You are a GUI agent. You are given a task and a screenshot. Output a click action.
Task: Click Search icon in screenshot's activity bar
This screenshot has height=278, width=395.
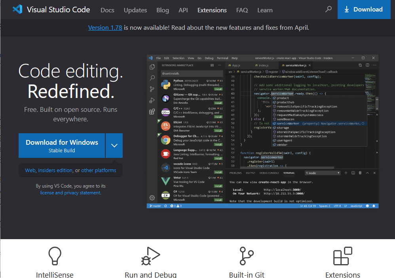point(152,78)
